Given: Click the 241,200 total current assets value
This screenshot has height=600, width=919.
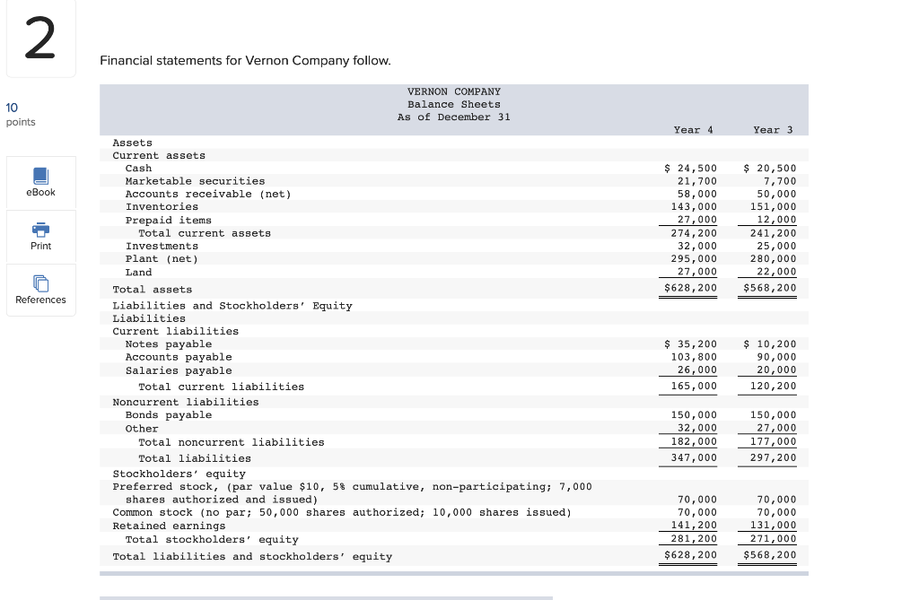Looking at the screenshot, I should pos(774,234).
